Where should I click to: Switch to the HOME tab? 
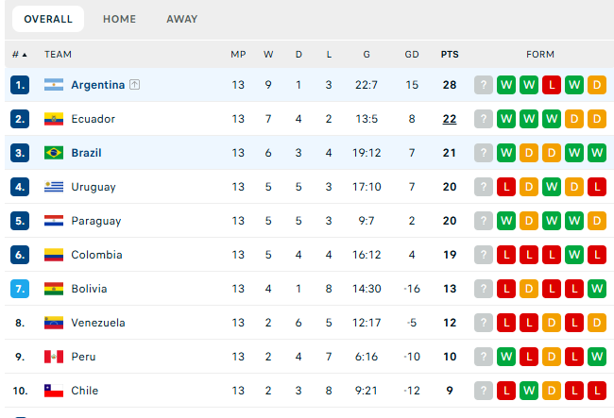pos(119,19)
